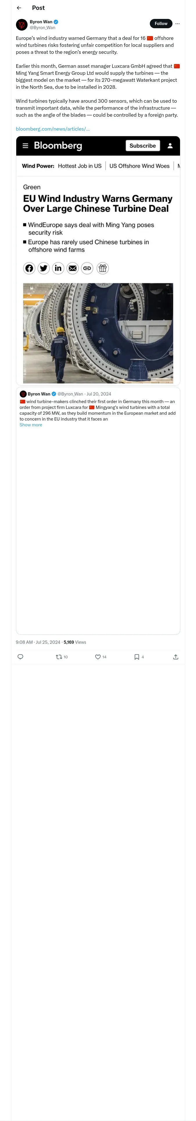
Task: Go back using the arrow icon
Action: pyautogui.click(x=19, y=8)
